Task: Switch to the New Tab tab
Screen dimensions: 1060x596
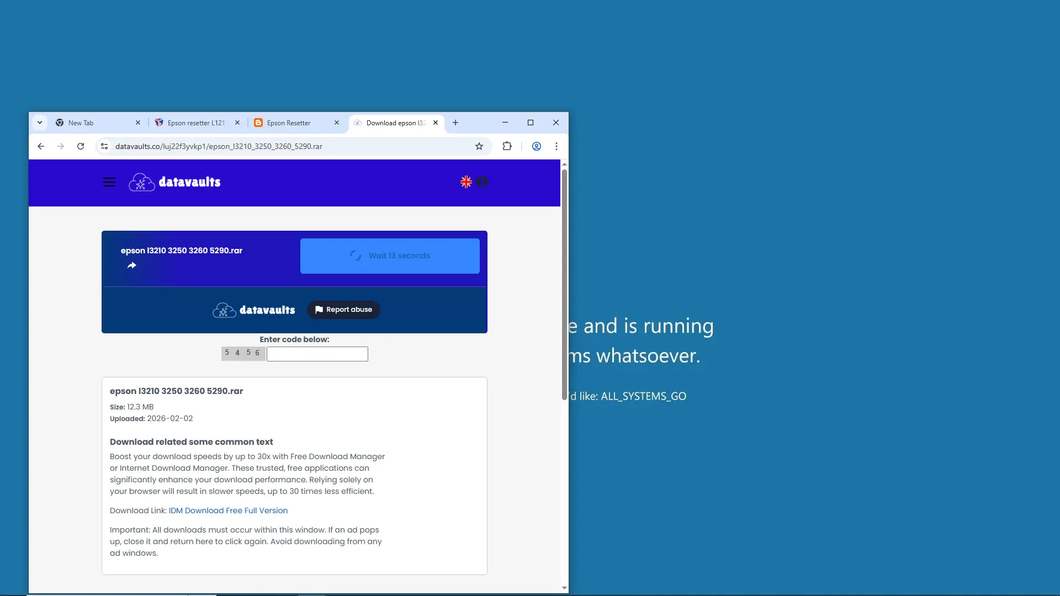Action: [98, 123]
